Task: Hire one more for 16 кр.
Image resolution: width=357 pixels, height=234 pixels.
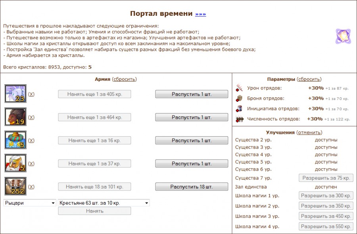Action: (94, 141)
